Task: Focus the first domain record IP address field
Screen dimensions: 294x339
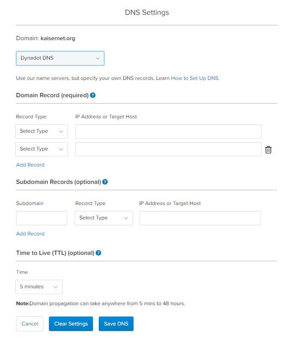Action: click(x=168, y=131)
